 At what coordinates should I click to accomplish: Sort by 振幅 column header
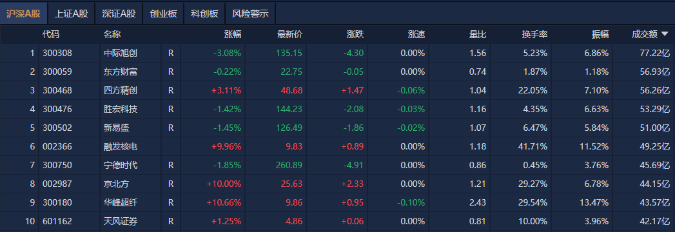pos(600,35)
